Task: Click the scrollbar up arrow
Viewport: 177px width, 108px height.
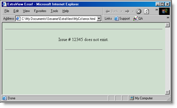Action: point(167,25)
